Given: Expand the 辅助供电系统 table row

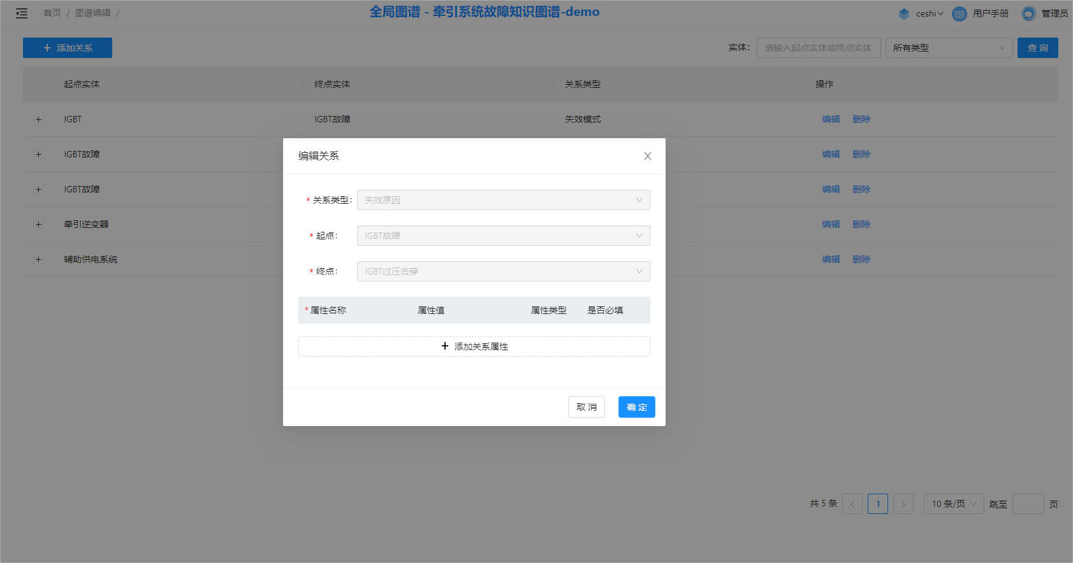Looking at the screenshot, I should (38, 259).
